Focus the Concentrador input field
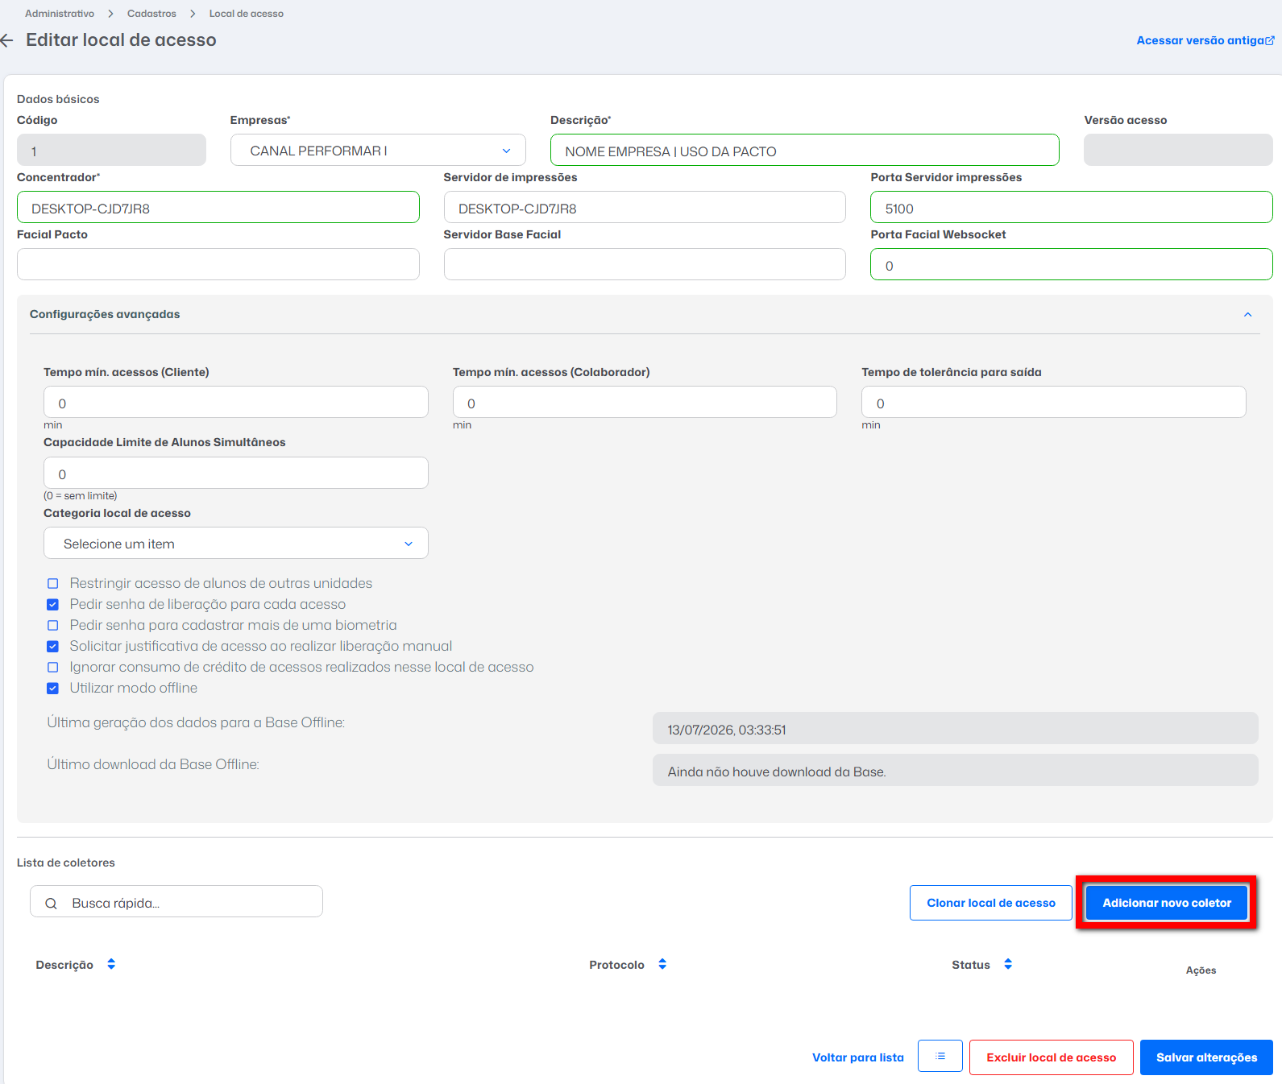The image size is (1282, 1084). [x=218, y=208]
